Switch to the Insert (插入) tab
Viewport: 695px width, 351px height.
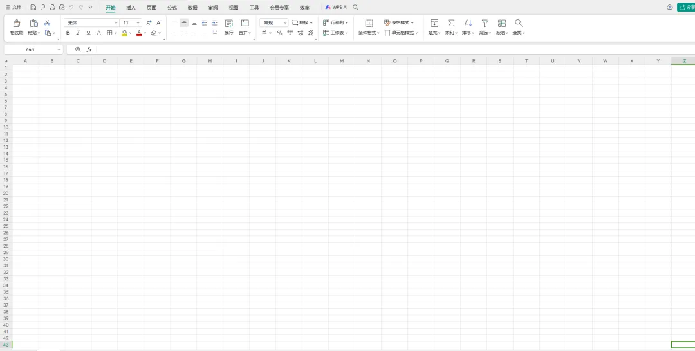(x=131, y=8)
